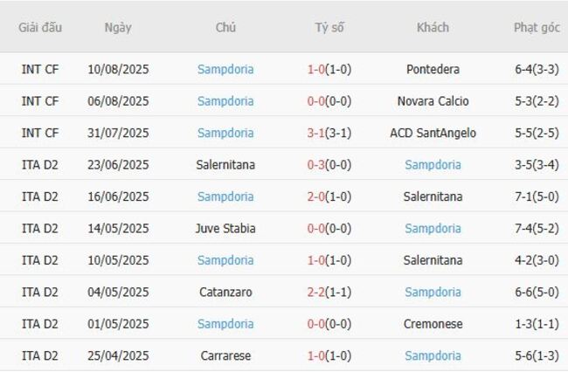Click the "Ngày" column header
Image resolution: width=568 pixels, height=372 pixels.
pyautogui.click(x=118, y=27)
